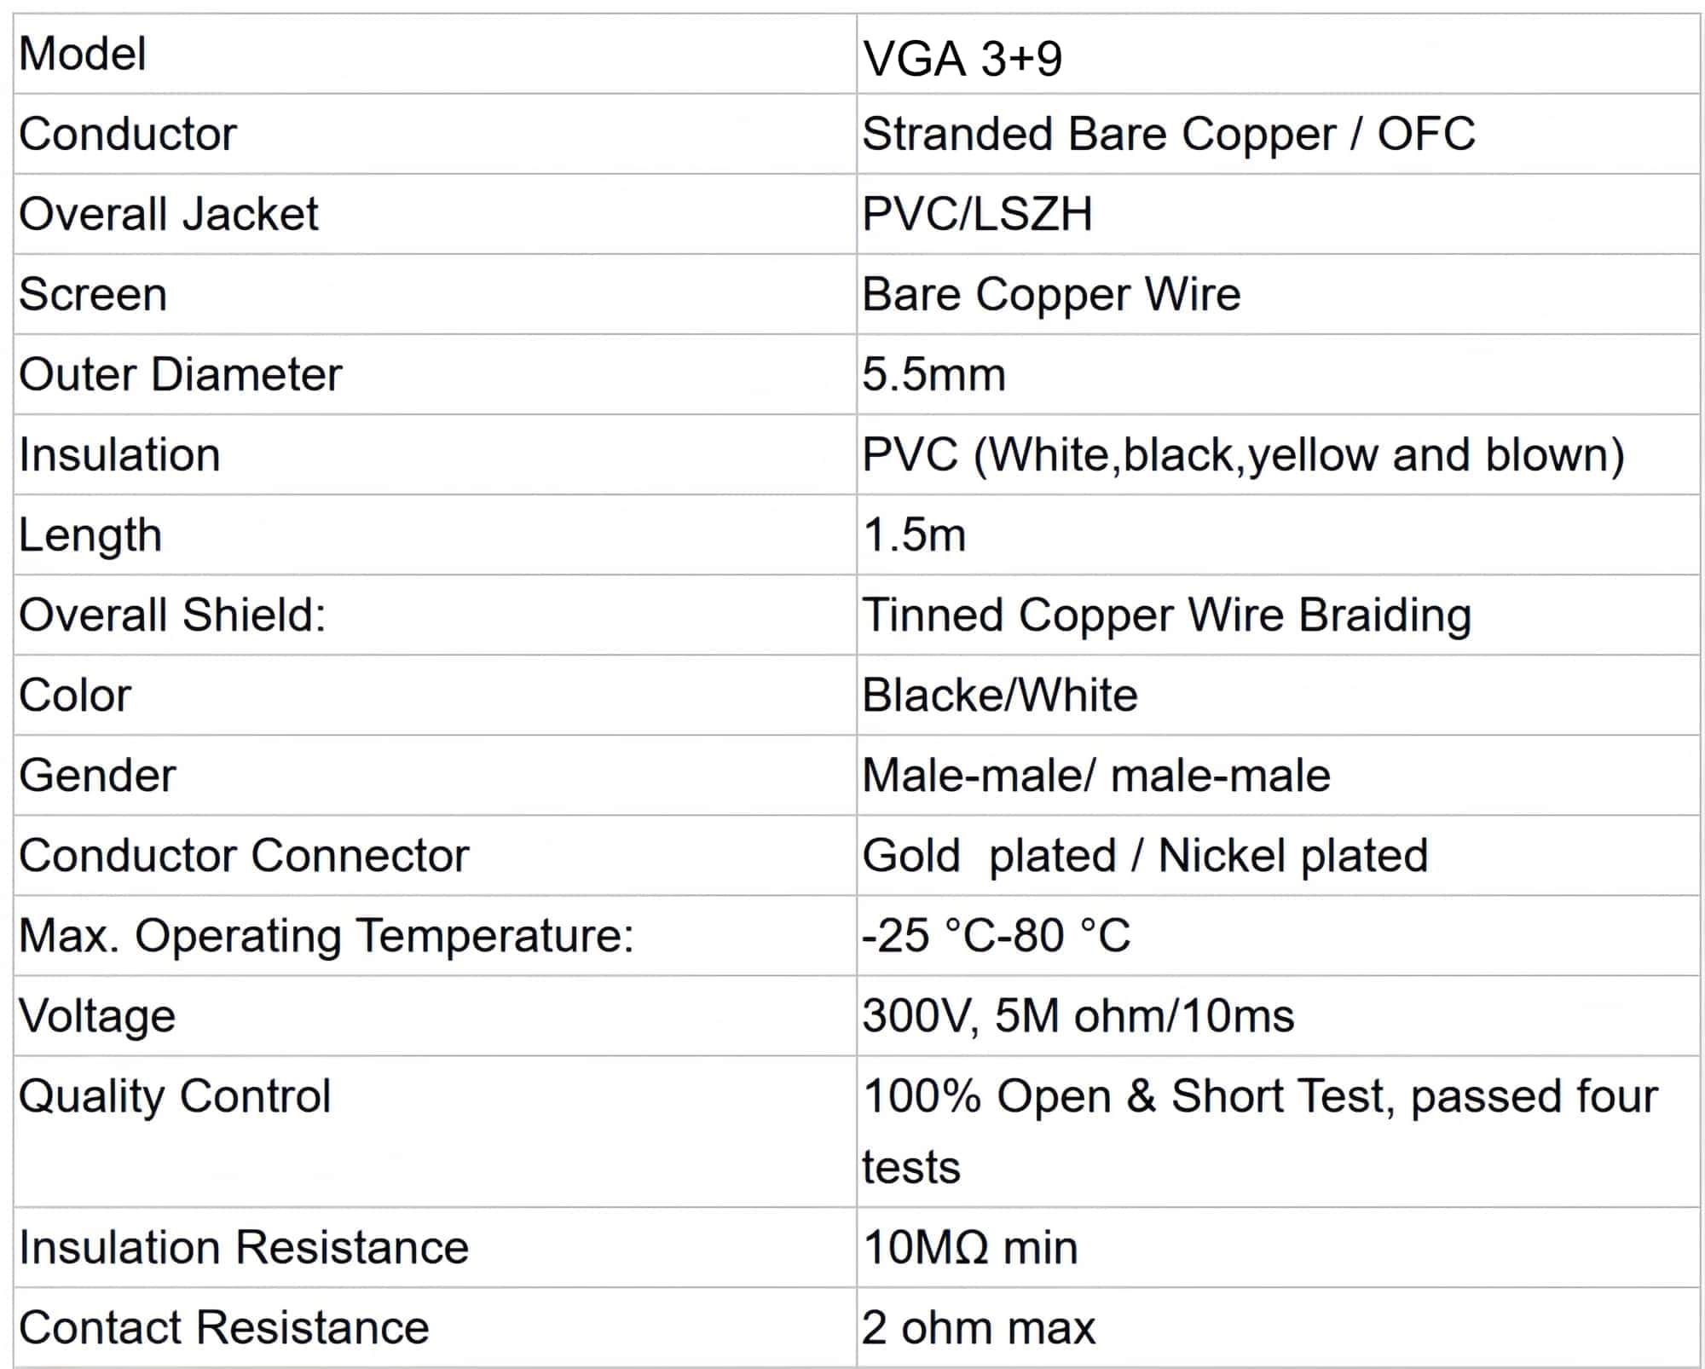Click the "2 ohm max" value
Viewport: 1705px width, 1369px height.
pyautogui.click(x=978, y=1327)
